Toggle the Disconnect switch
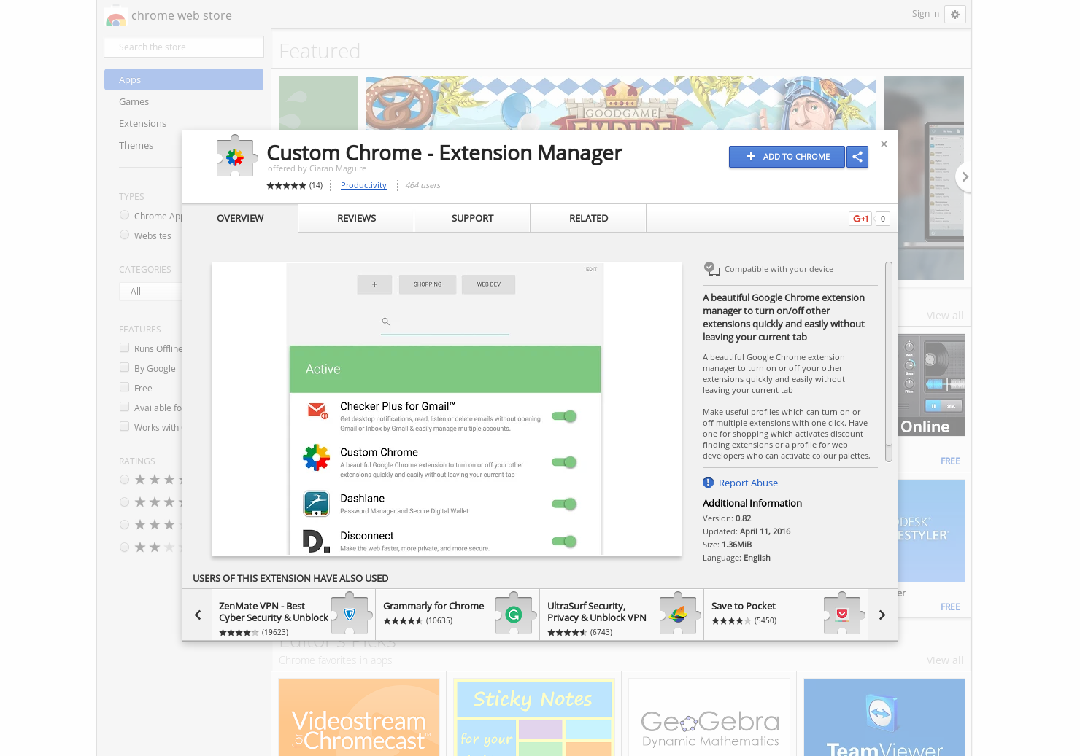 564,541
